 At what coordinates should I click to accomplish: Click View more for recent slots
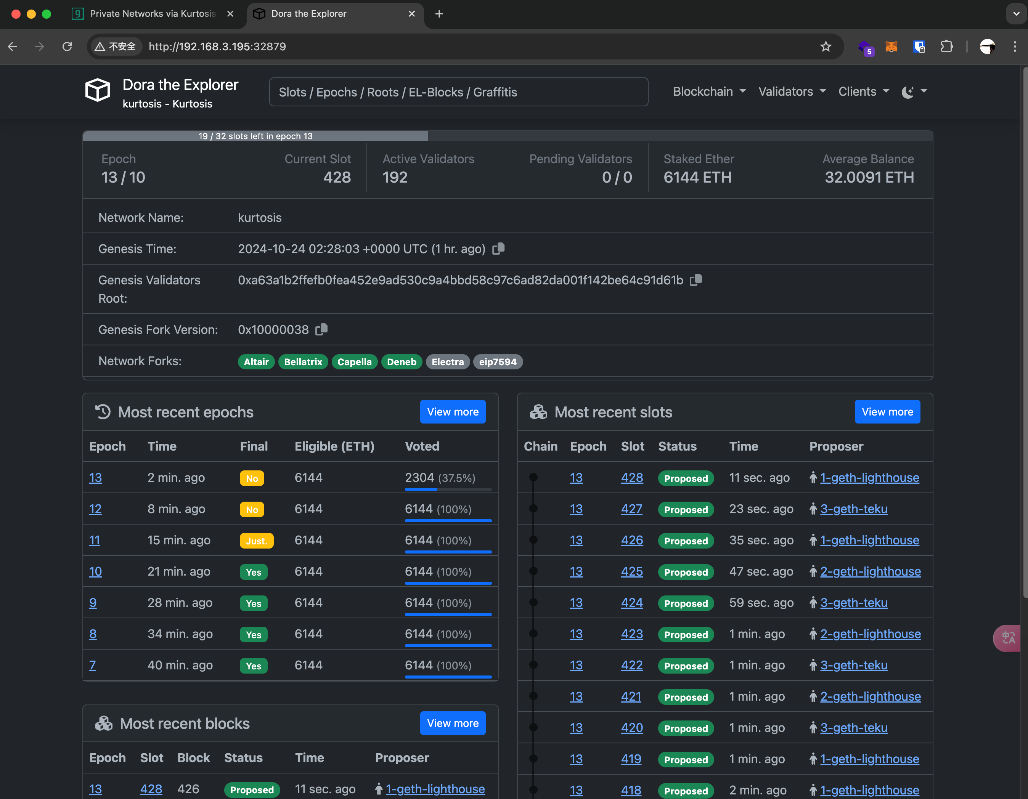(x=887, y=412)
